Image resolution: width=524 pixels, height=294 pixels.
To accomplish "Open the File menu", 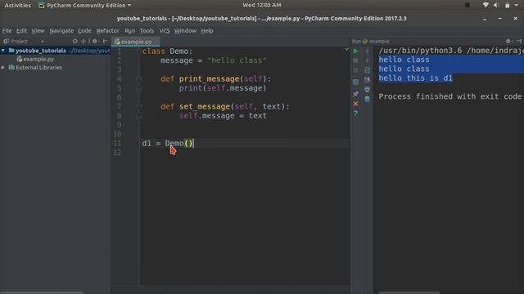I will [x=7, y=31].
